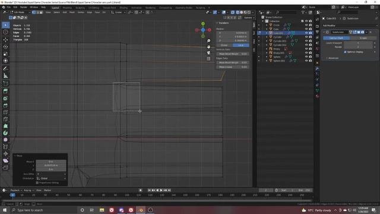The height and width of the screenshot is (214, 380).
Task: Open the File menu
Action: click(9, 7)
